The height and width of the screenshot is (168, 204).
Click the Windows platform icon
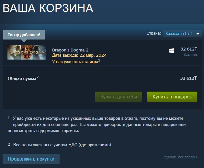171,51
